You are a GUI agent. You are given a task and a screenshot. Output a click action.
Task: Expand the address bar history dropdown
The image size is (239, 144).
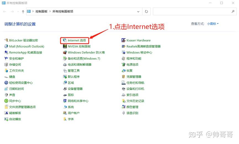[138, 12]
